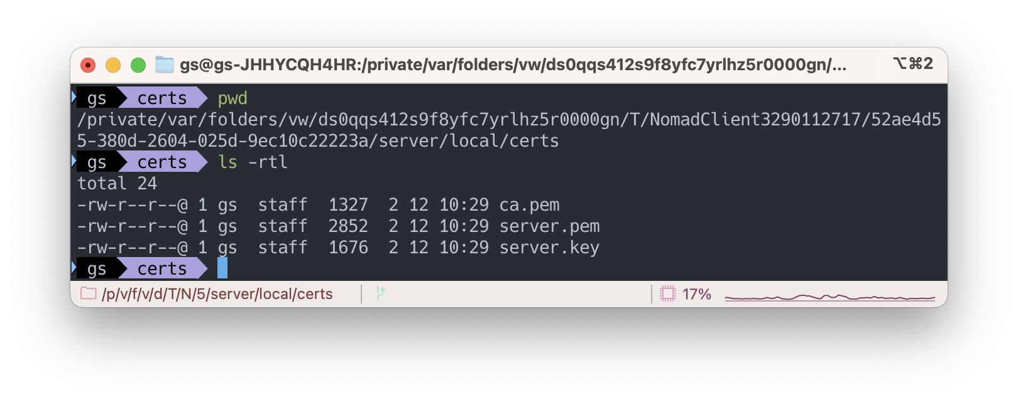
Task: Click the git branch icon in status bar
Action: click(x=380, y=293)
